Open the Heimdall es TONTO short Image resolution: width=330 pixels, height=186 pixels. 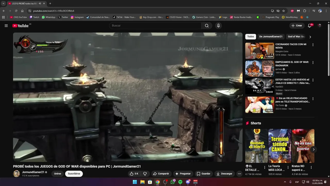coord(257,146)
